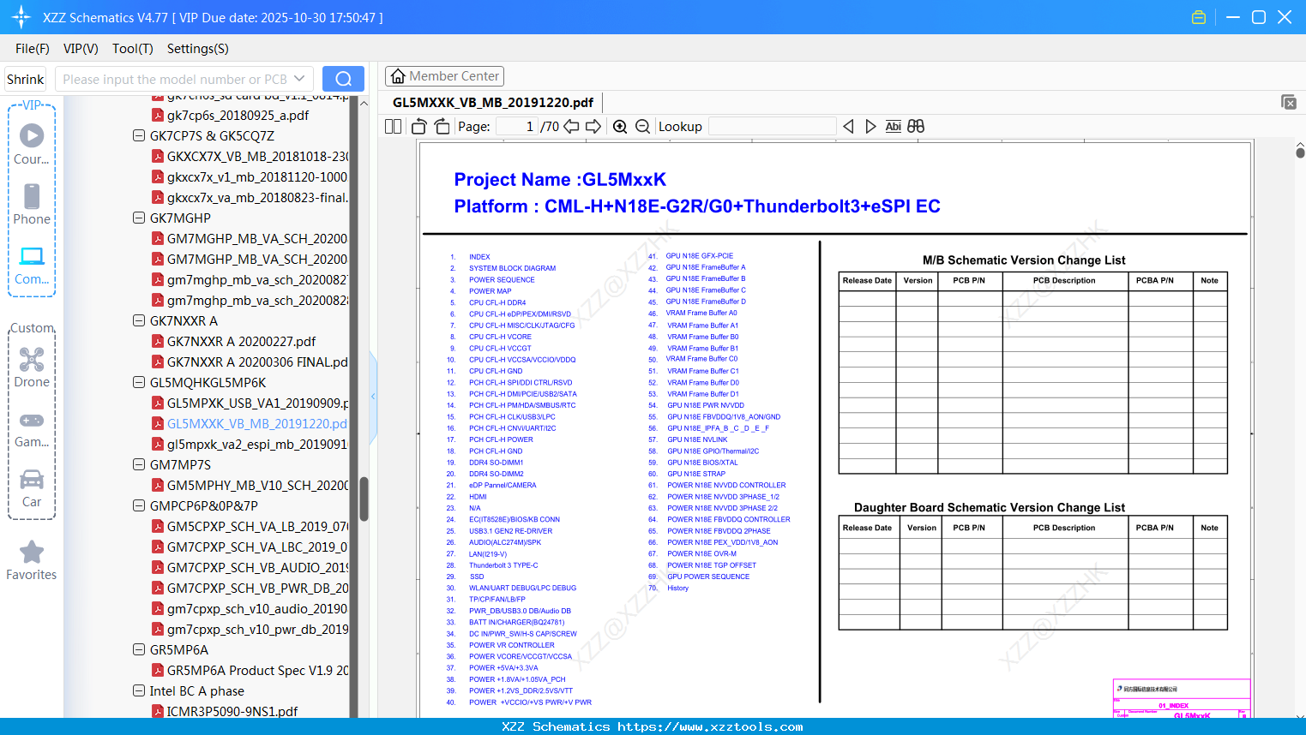The height and width of the screenshot is (735, 1306).
Task: Click the panel restore icon at top right
Action: (x=1289, y=102)
